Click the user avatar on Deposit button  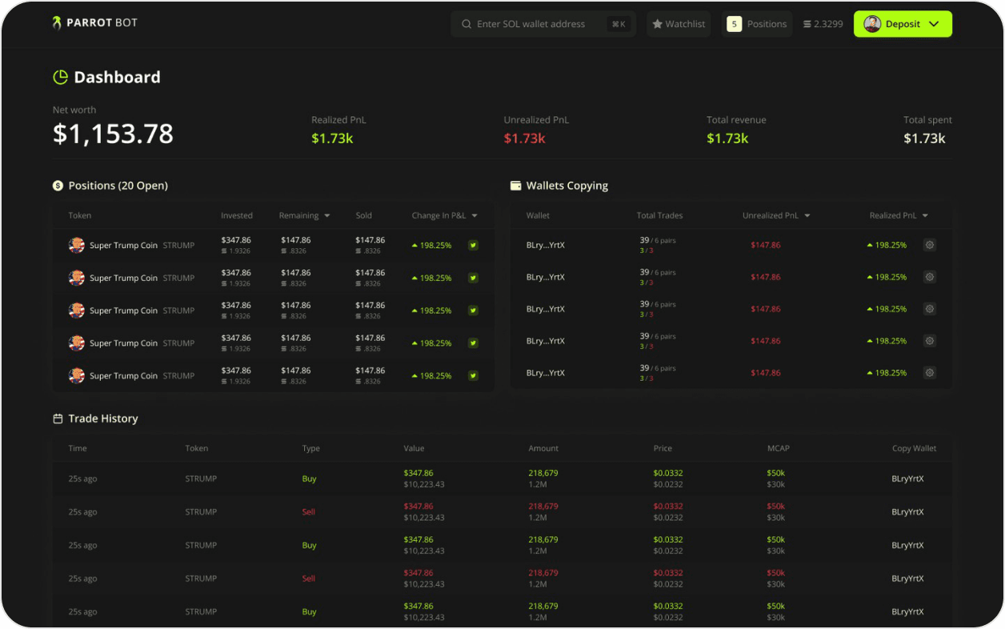tap(872, 24)
